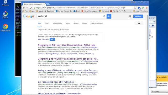Viewport: 168px width, 95px height.
Task: Reload the page with the refresh icon
Action: click(x=30, y=8)
